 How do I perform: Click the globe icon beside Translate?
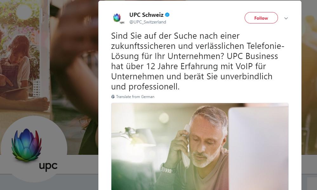(x=113, y=97)
